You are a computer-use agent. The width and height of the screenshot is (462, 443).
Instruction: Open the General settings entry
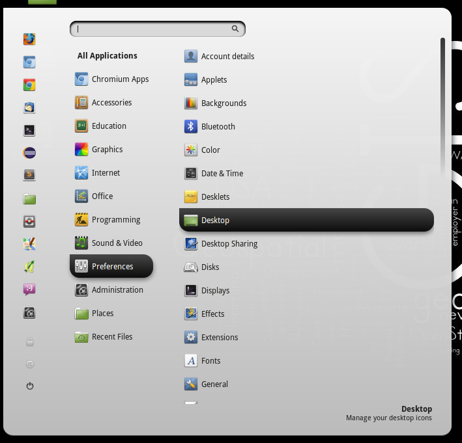click(306, 384)
